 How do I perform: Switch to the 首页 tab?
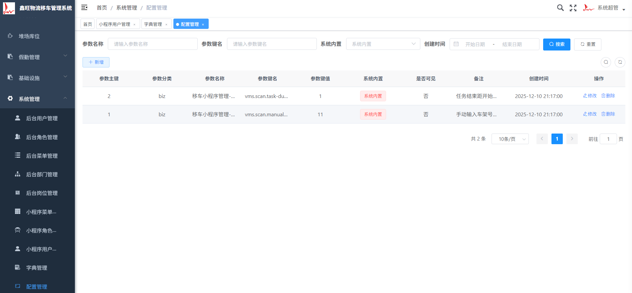click(88, 24)
